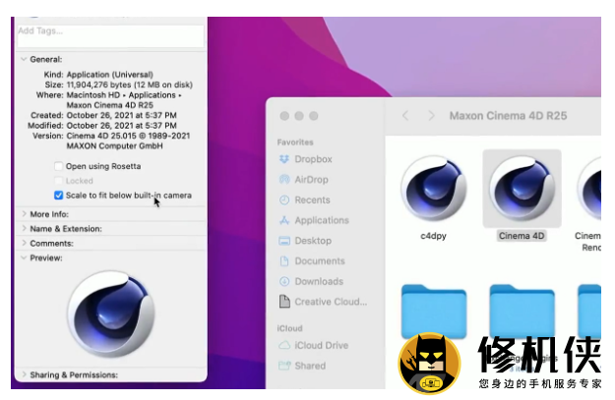Expand the More Info section
Viewport: 615px width, 400px height.
pos(24,214)
